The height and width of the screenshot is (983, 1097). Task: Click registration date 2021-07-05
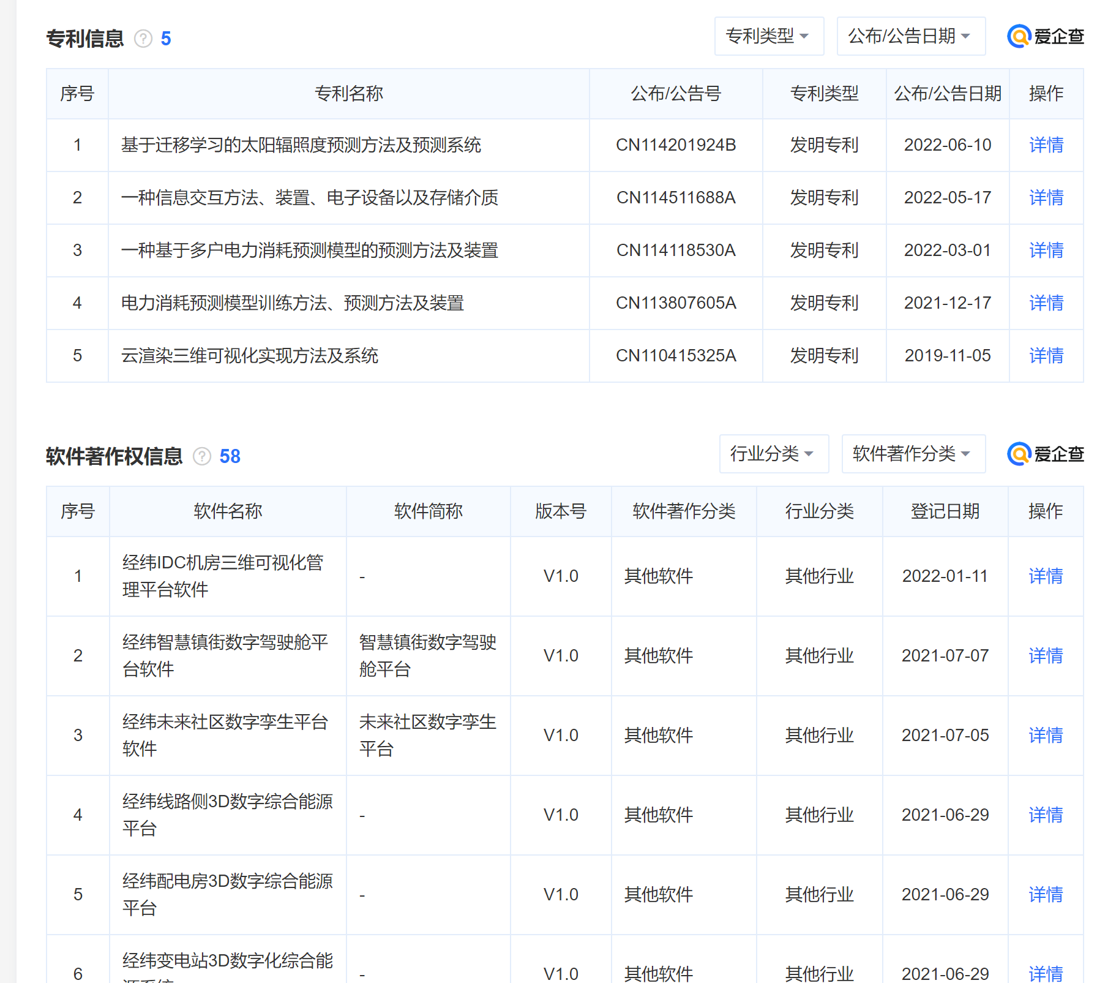point(945,736)
